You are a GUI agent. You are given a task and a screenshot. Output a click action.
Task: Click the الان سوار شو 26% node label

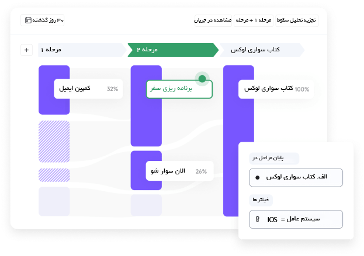coord(179,171)
